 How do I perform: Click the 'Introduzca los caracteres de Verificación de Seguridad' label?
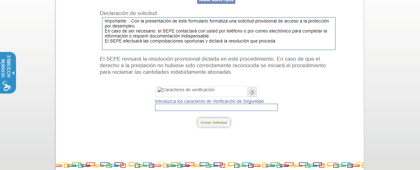point(209,101)
